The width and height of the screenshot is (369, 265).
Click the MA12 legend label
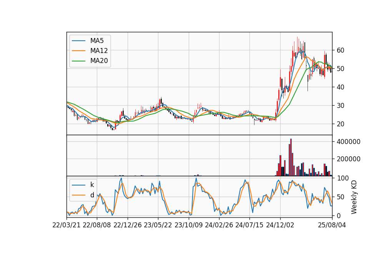click(x=99, y=51)
